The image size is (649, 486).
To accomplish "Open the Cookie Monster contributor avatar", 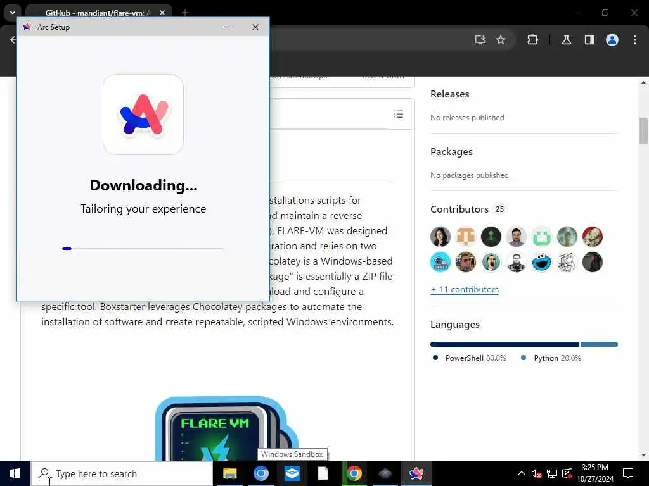I will pyautogui.click(x=542, y=262).
